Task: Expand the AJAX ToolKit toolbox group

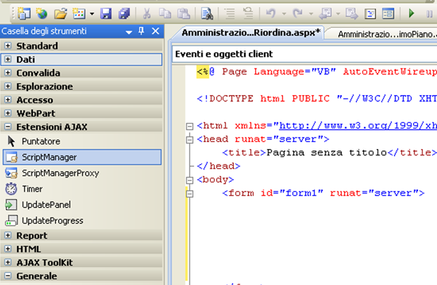Action: point(8,262)
